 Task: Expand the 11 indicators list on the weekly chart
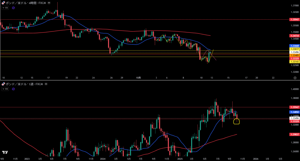click(x=5, y=89)
